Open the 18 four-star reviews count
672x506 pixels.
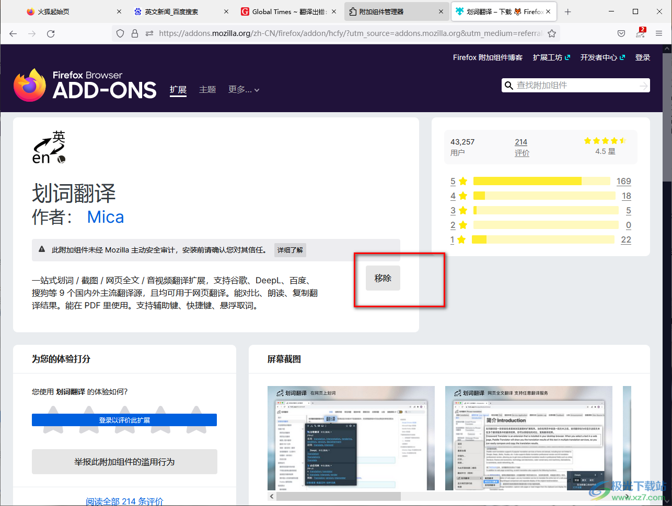tap(627, 196)
